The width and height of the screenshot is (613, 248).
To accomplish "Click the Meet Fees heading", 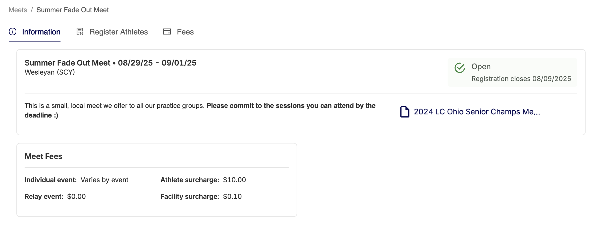I will [43, 156].
